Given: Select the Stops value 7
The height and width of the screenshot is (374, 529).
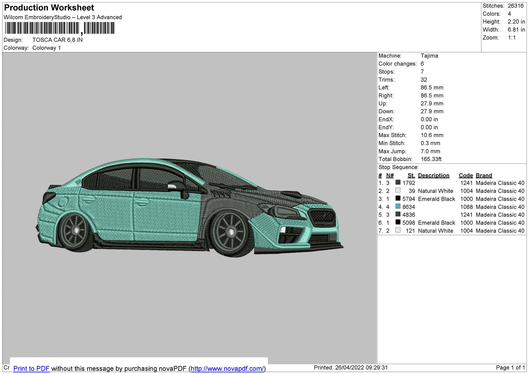Looking at the screenshot, I should tap(422, 72).
